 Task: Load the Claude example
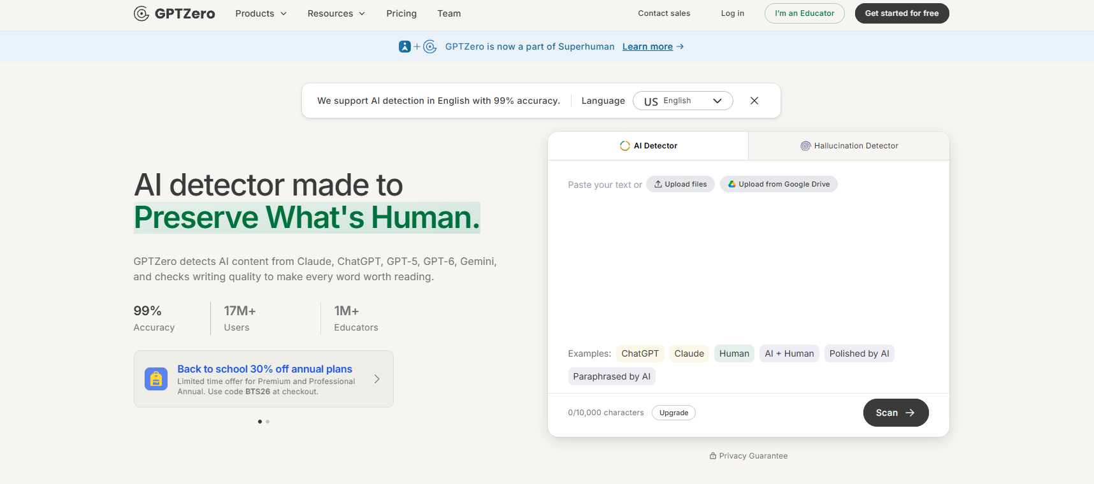coord(689,353)
